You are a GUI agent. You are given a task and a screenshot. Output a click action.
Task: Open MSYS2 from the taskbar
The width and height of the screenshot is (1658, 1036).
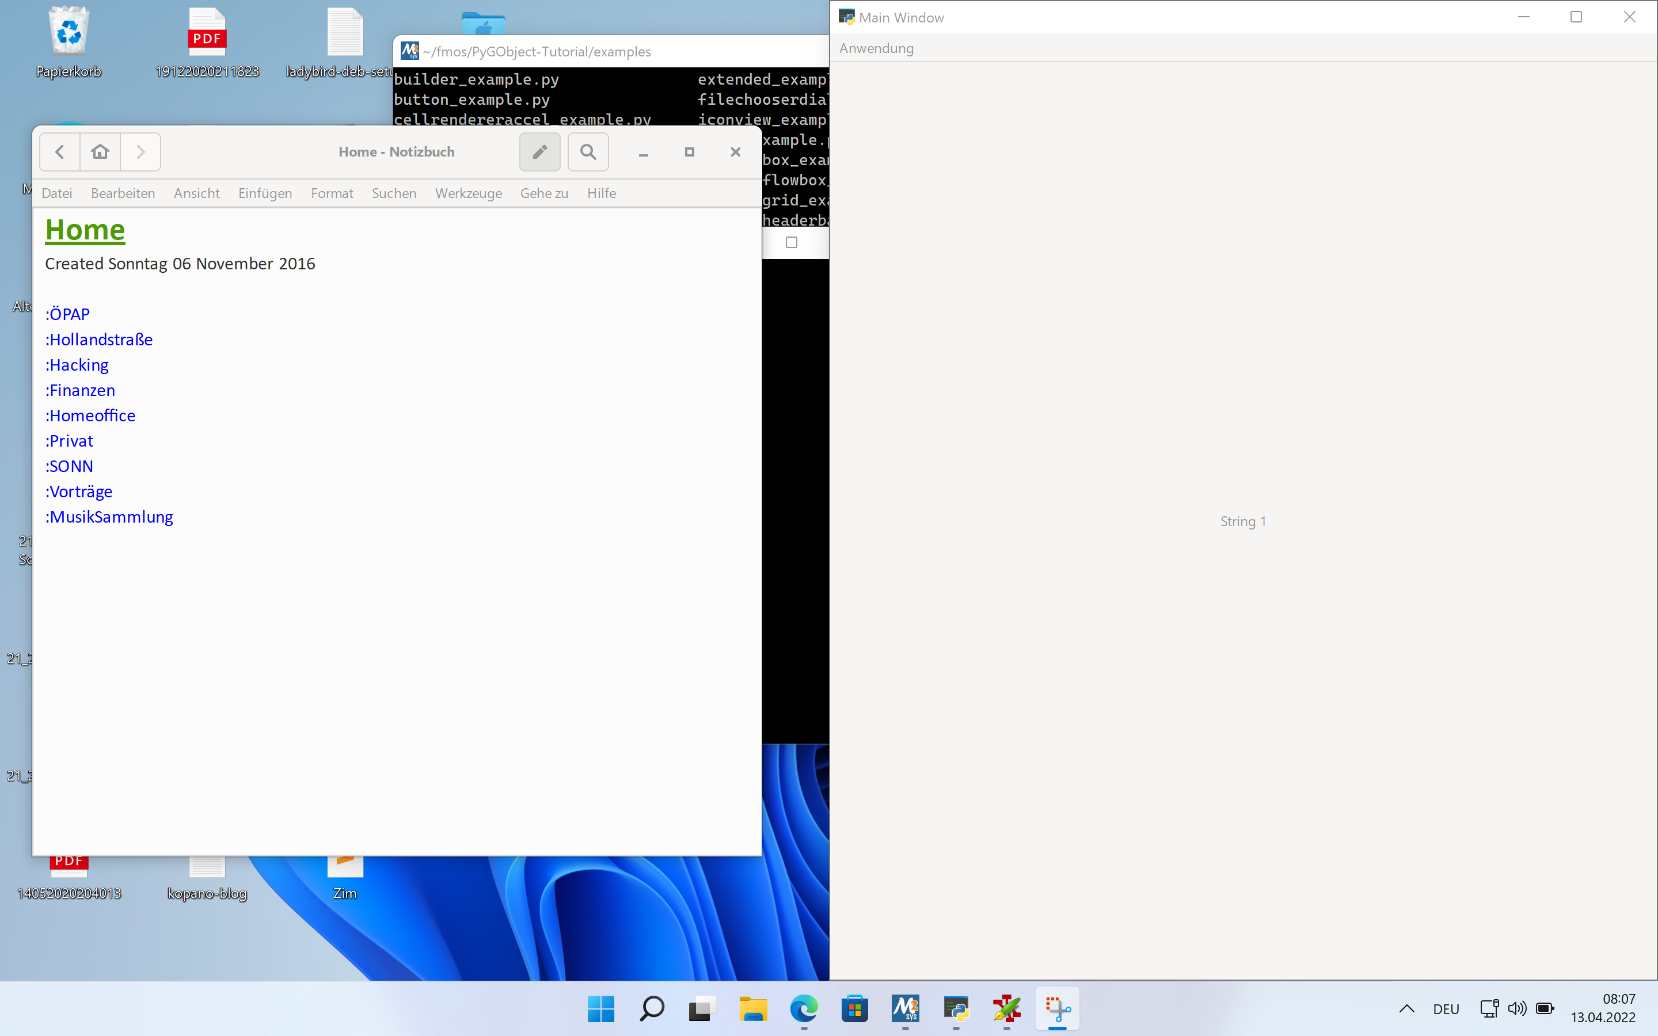tap(904, 1008)
